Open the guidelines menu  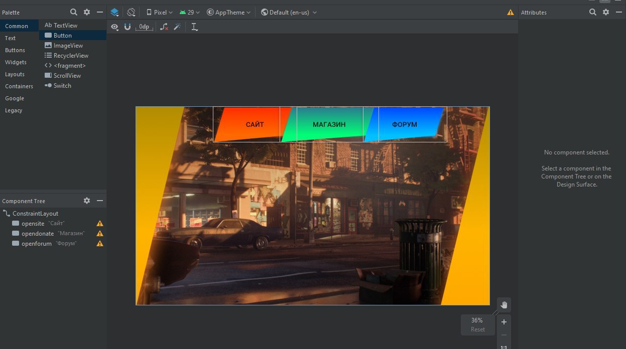195,27
